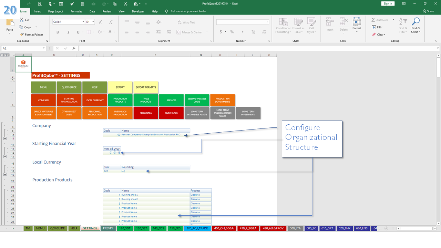Activate the Format Painter brush

point(22,34)
